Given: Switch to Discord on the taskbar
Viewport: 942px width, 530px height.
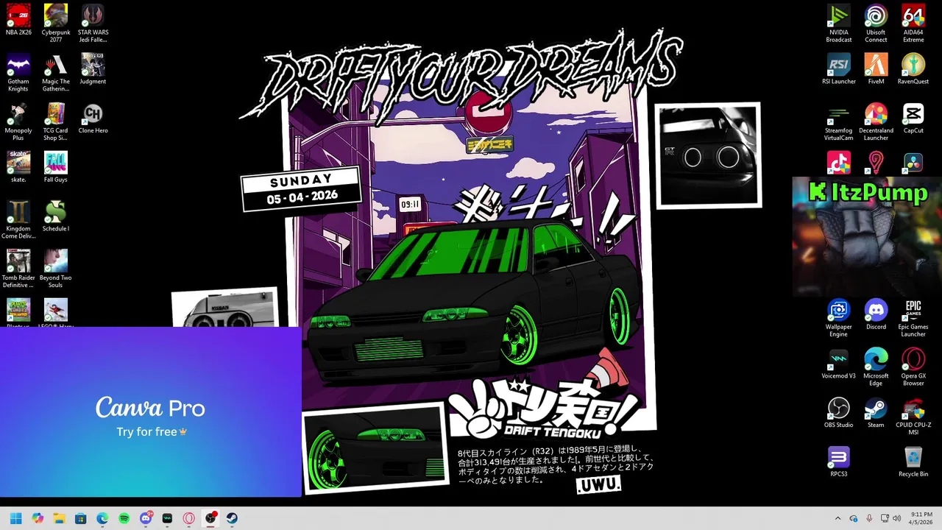Looking at the screenshot, I should point(146,518).
